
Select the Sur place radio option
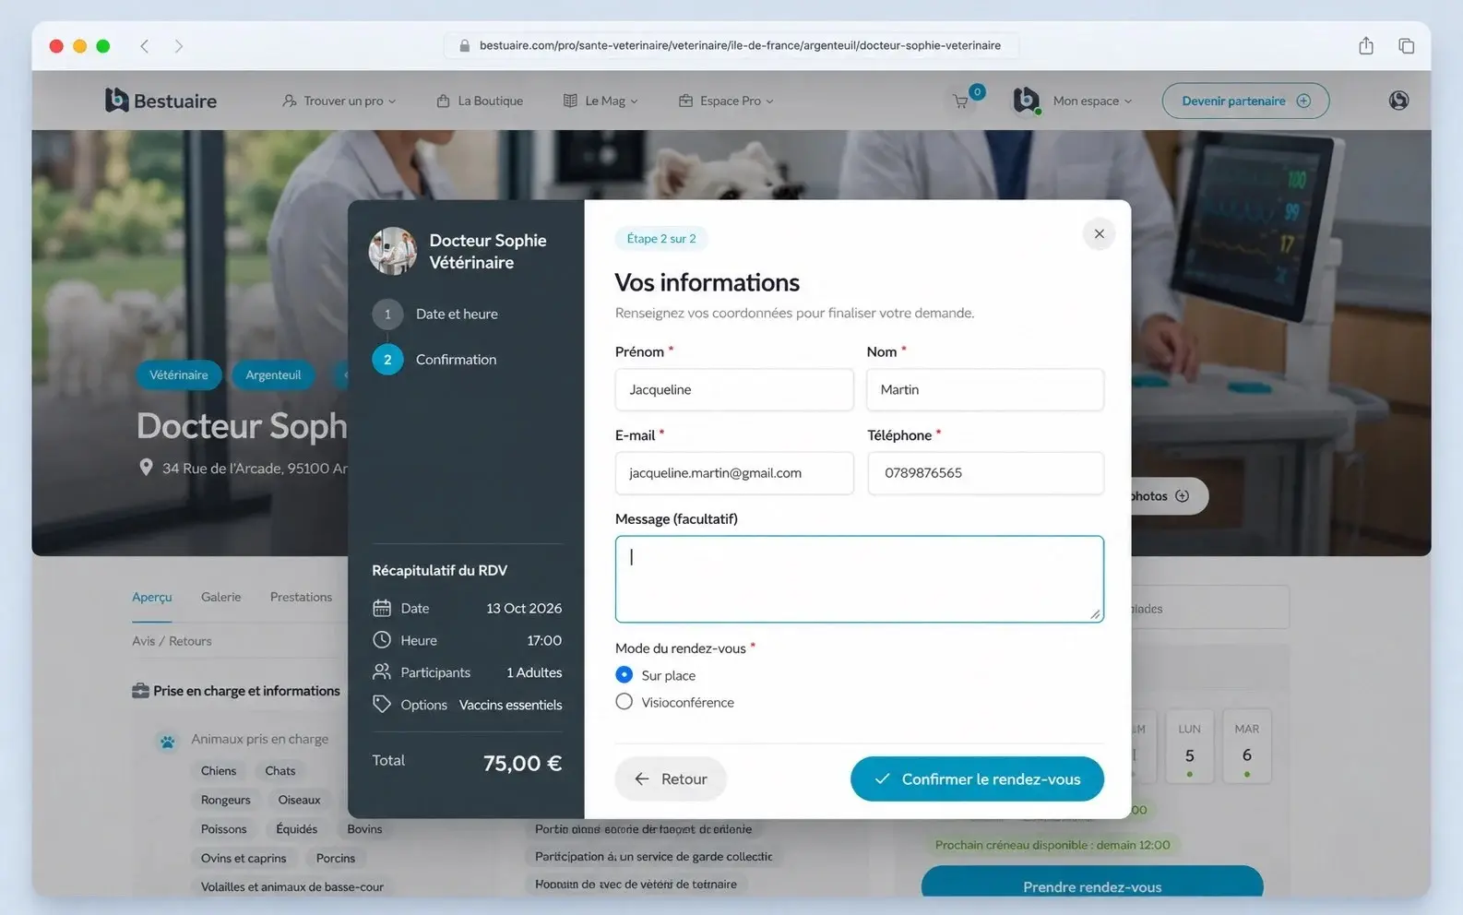pyautogui.click(x=624, y=675)
